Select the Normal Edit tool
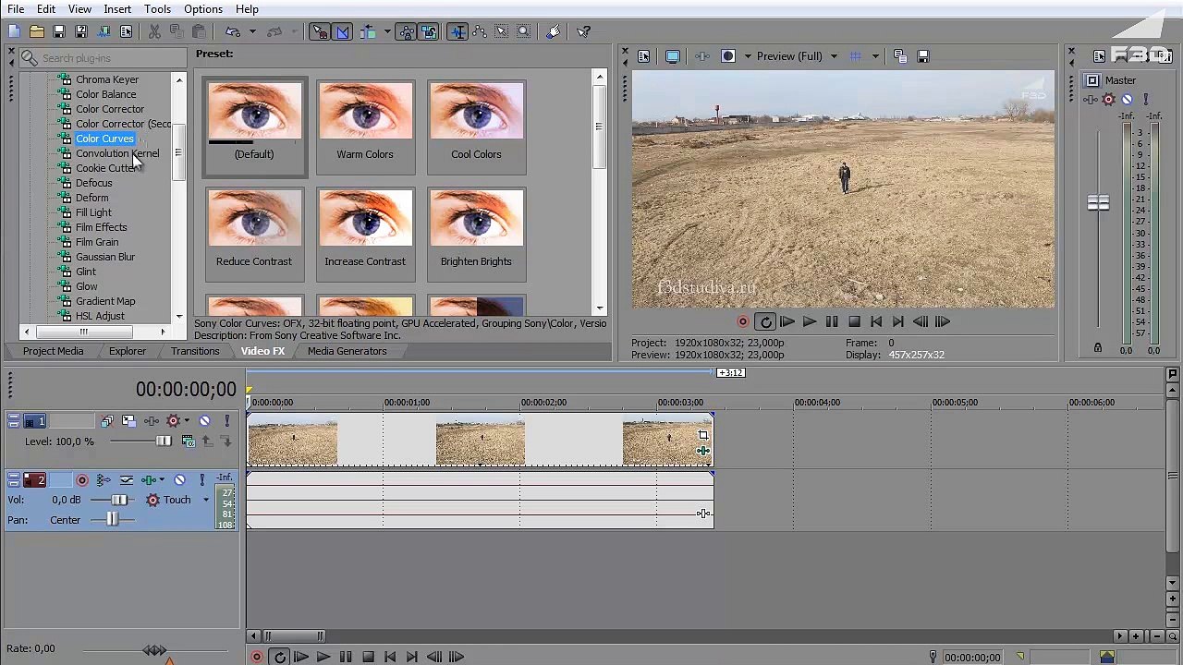Screen dimensions: 1183x665 [x=457, y=31]
